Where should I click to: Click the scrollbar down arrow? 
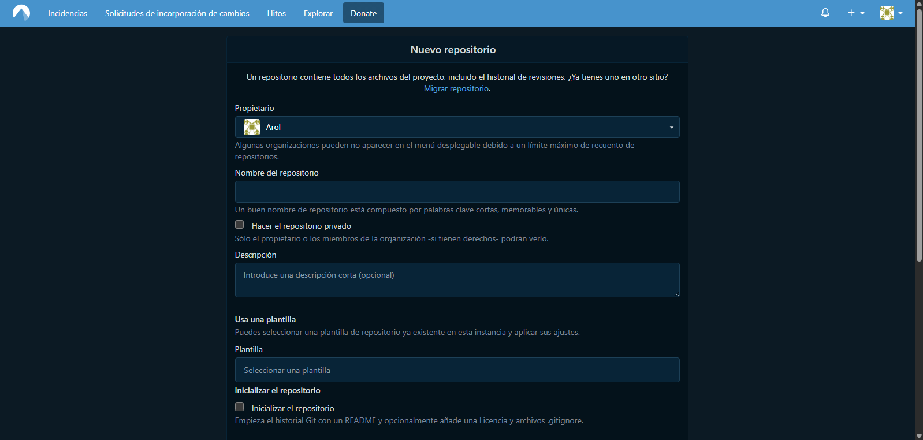(x=919, y=436)
